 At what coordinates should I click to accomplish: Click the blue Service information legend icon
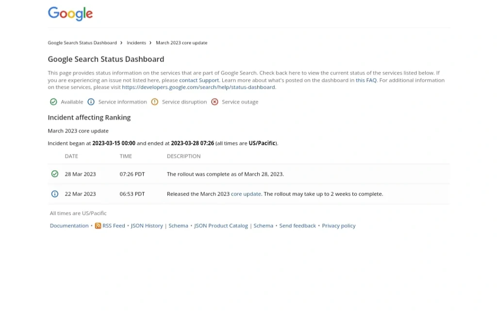tap(91, 102)
